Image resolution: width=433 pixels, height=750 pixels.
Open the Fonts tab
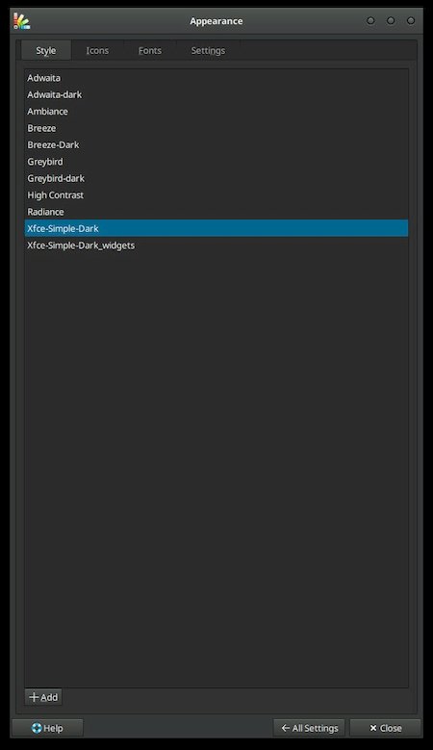[150, 50]
